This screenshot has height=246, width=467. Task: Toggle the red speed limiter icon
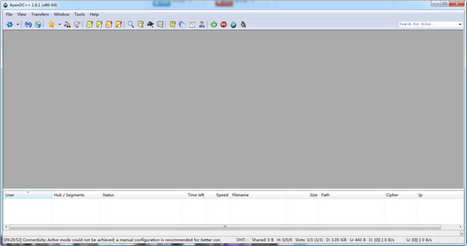(x=223, y=24)
